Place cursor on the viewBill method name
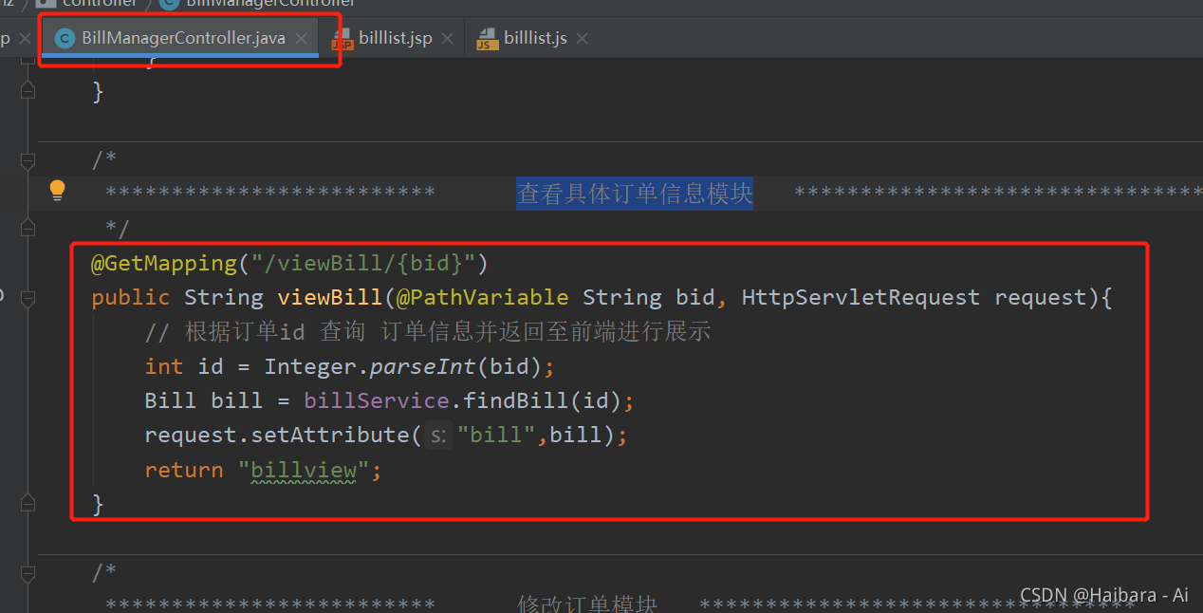Image resolution: width=1203 pixels, height=613 pixels. click(330, 298)
